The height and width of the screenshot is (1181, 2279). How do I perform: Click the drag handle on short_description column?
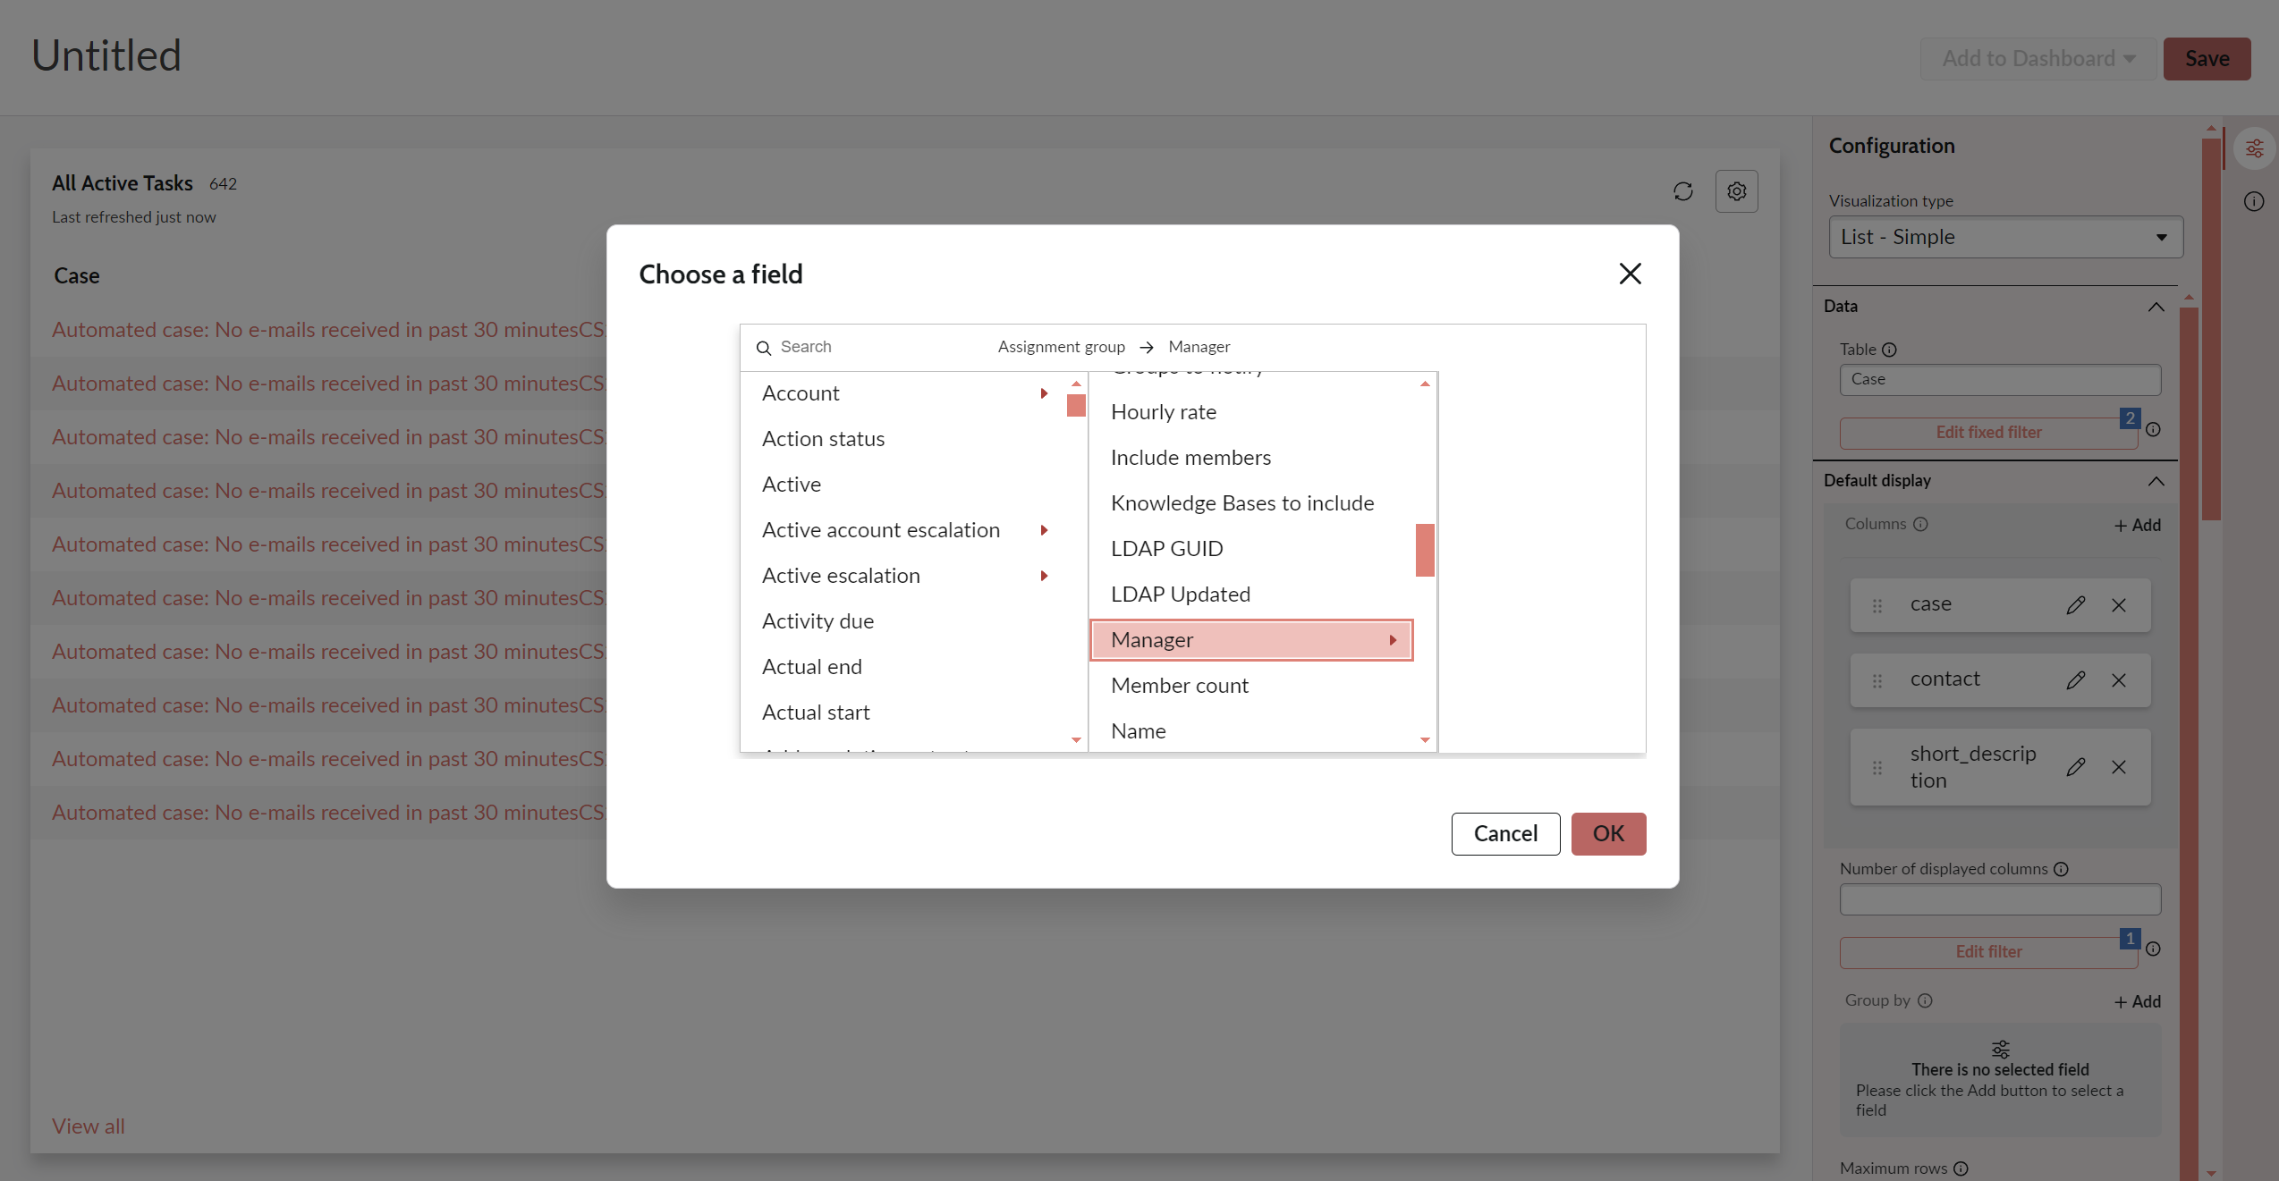[x=1877, y=766]
